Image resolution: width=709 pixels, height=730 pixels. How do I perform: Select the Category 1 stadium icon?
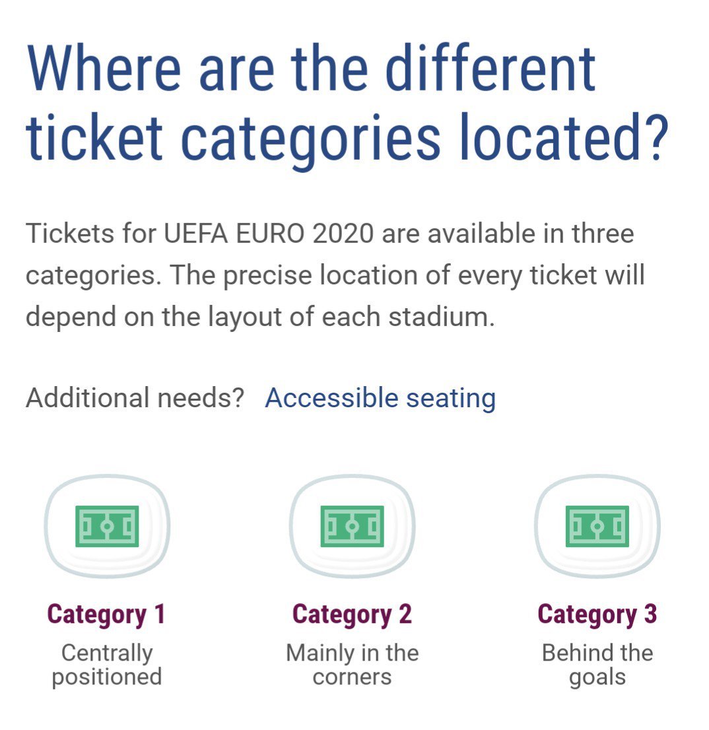[x=107, y=526]
